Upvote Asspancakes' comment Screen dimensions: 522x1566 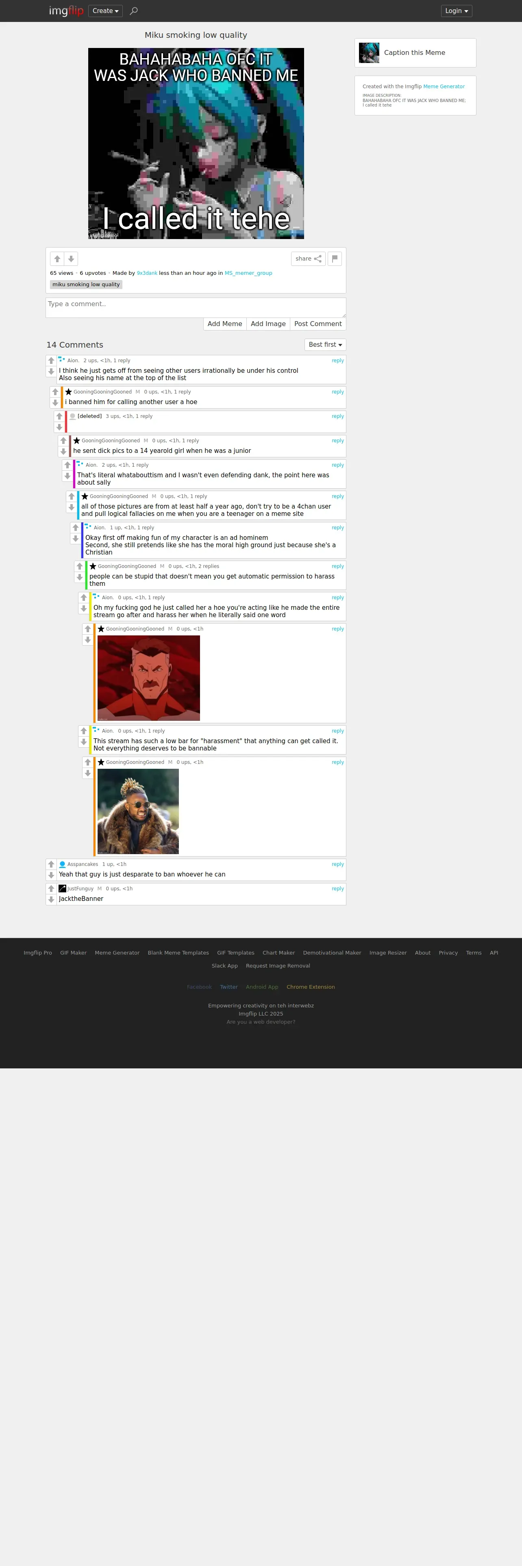(x=51, y=864)
